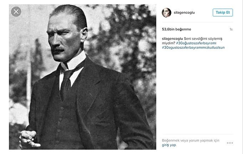This screenshot has width=243, height=154.
Task: Click the comment prompt Beğenmek veya yorum yapmak için
Action: click(x=191, y=140)
